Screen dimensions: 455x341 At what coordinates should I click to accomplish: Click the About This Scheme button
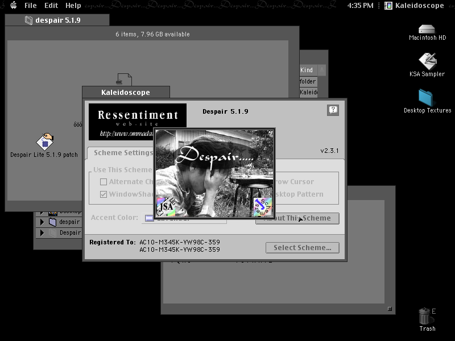click(297, 218)
